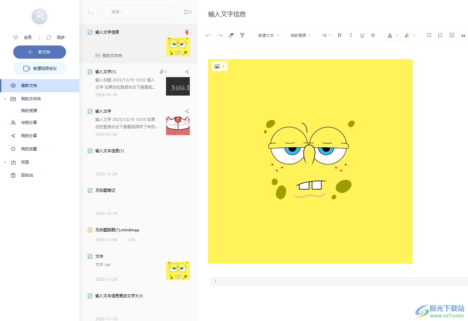Click the SpongeBob thumbnail of first note
The image size is (468, 321).
(178, 47)
